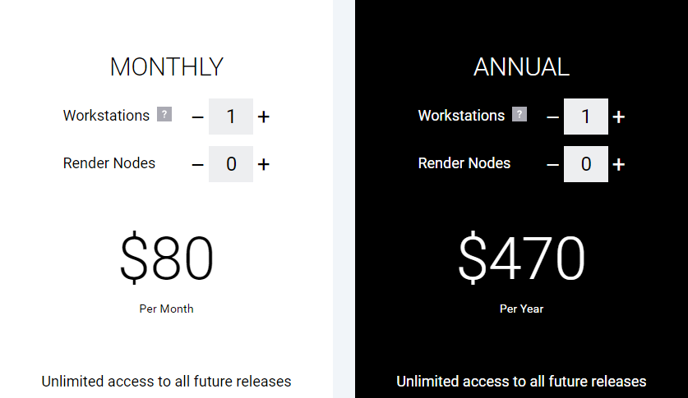688x398 pixels.
Task: Click the MONTHLY plan heading
Action: click(x=166, y=67)
